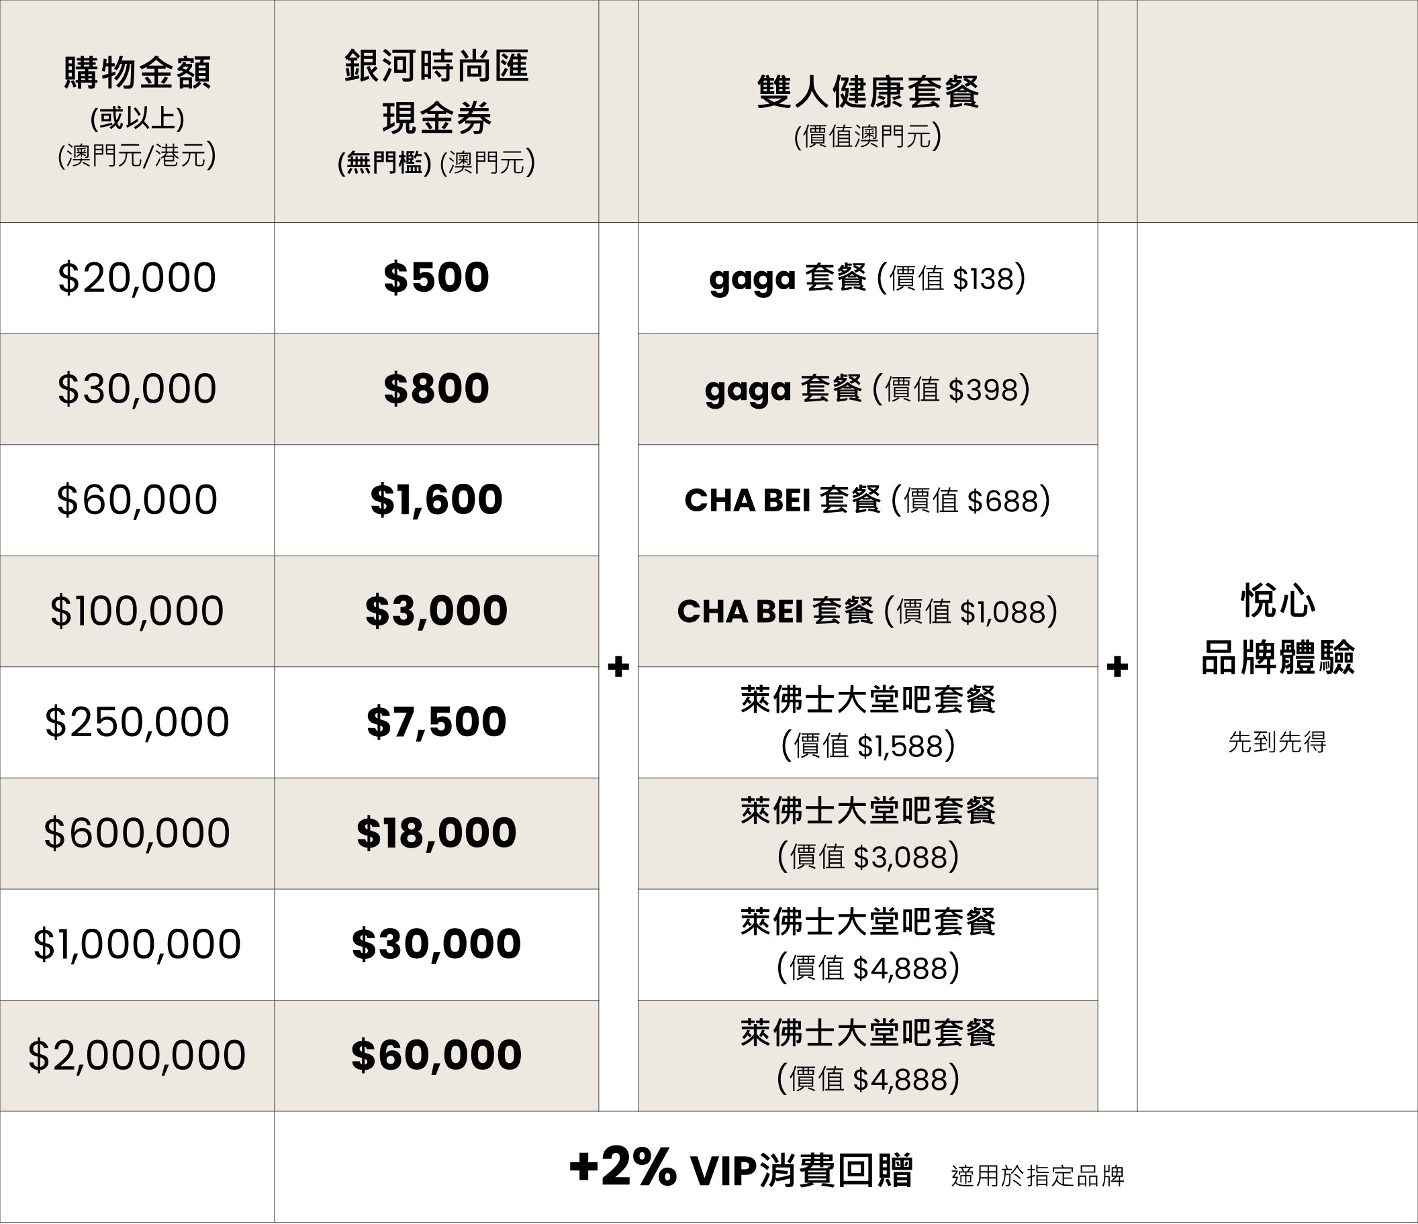The image size is (1418, 1224).
Task: Click the $1,600 cash voucher cell
Action: tap(436, 499)
